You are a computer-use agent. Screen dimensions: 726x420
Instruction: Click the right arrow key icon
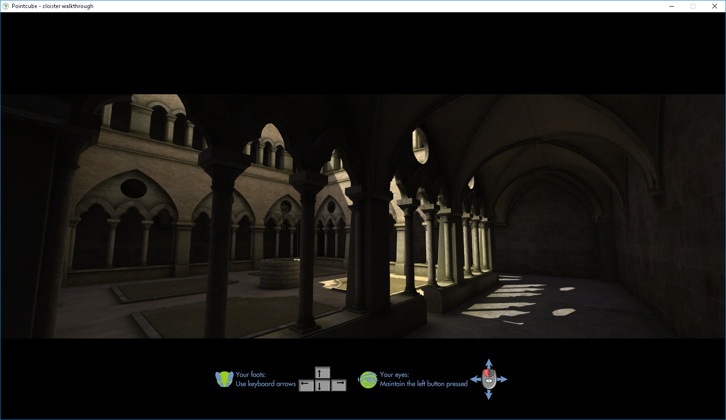click(339, 385)
